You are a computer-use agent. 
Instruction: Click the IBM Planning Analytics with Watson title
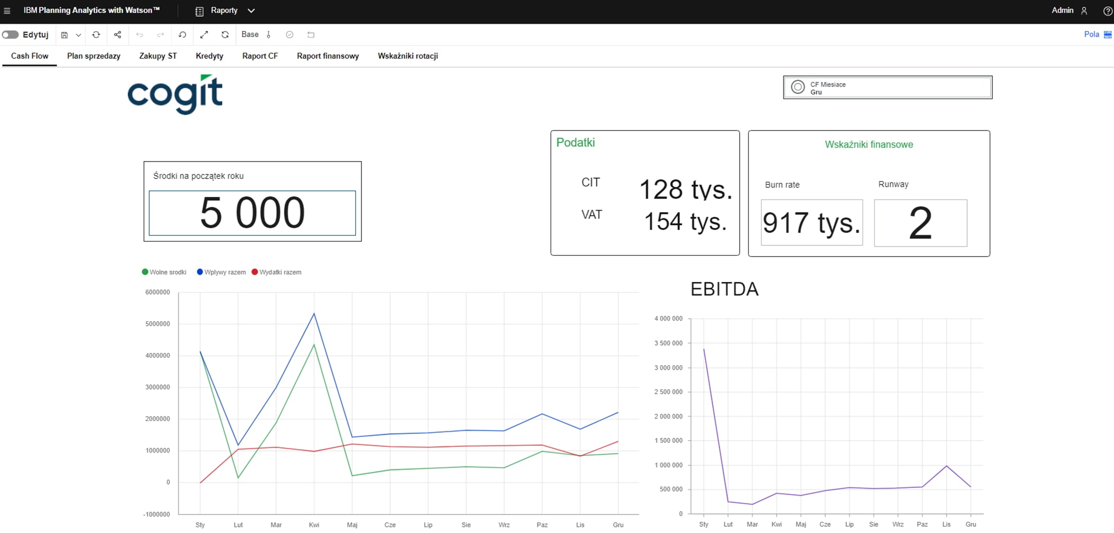pyautogui.click(x=92, y=10)
